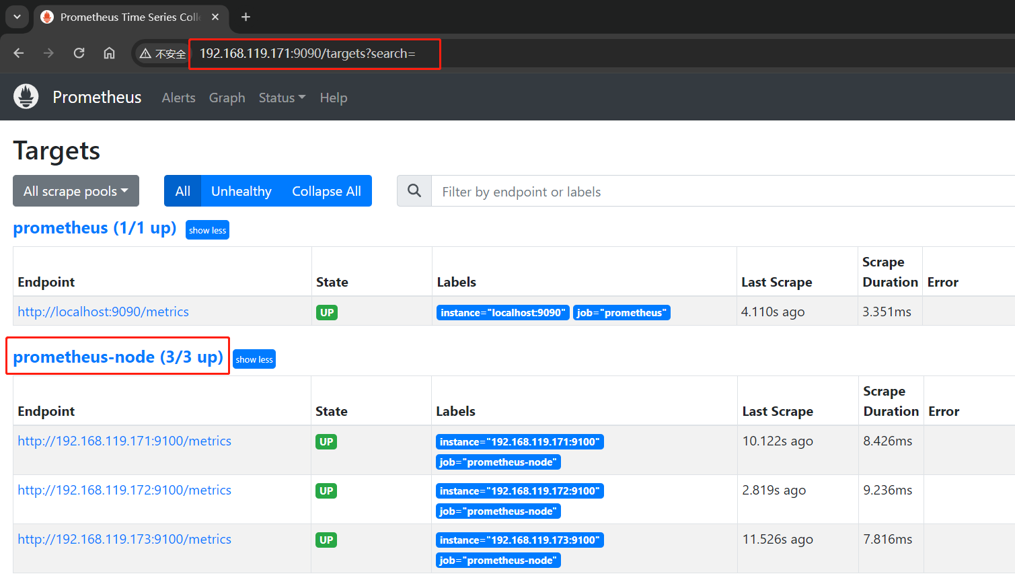Viewport: 1015px width, 578px height.
Task: Click the address bar URL
Action: [307, 54]
